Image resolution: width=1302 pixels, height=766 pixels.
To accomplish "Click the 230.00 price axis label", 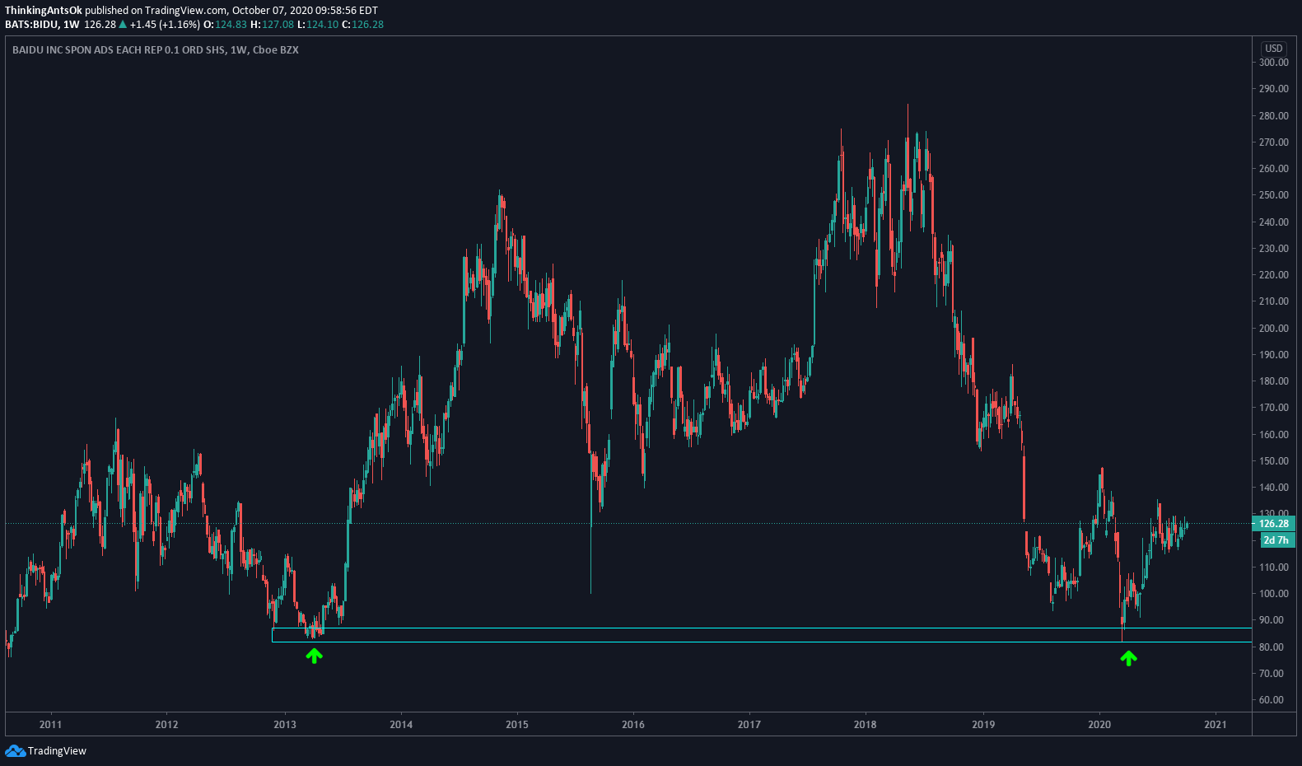I will 1274,249.
